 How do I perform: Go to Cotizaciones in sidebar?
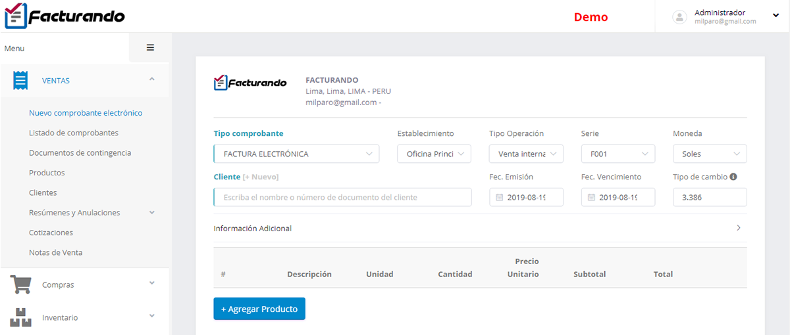[x=51, y=233]
